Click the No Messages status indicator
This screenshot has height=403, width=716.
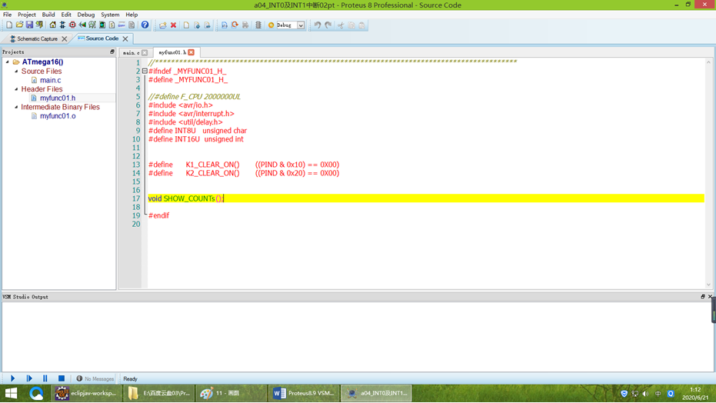tap(95, 379)
